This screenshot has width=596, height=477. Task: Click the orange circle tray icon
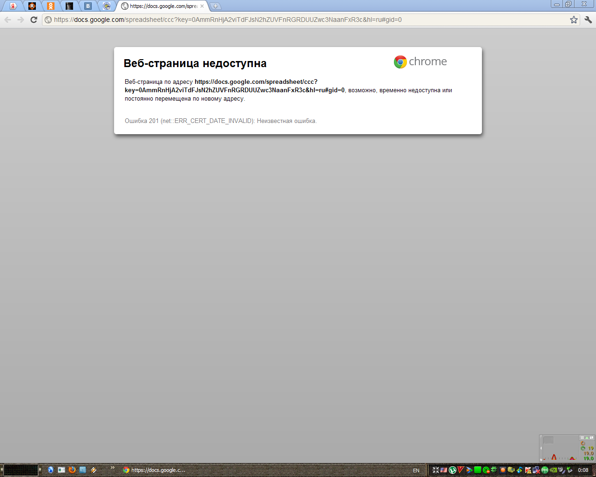(503, 470)
